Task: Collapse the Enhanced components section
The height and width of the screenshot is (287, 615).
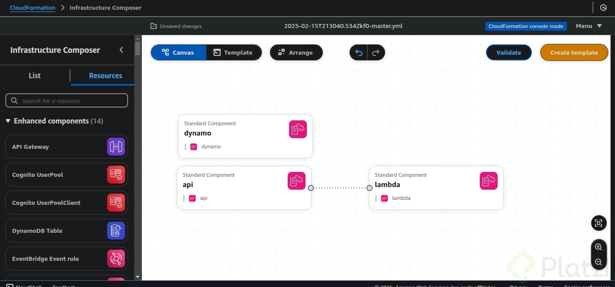Action: [x=8, y=121]
